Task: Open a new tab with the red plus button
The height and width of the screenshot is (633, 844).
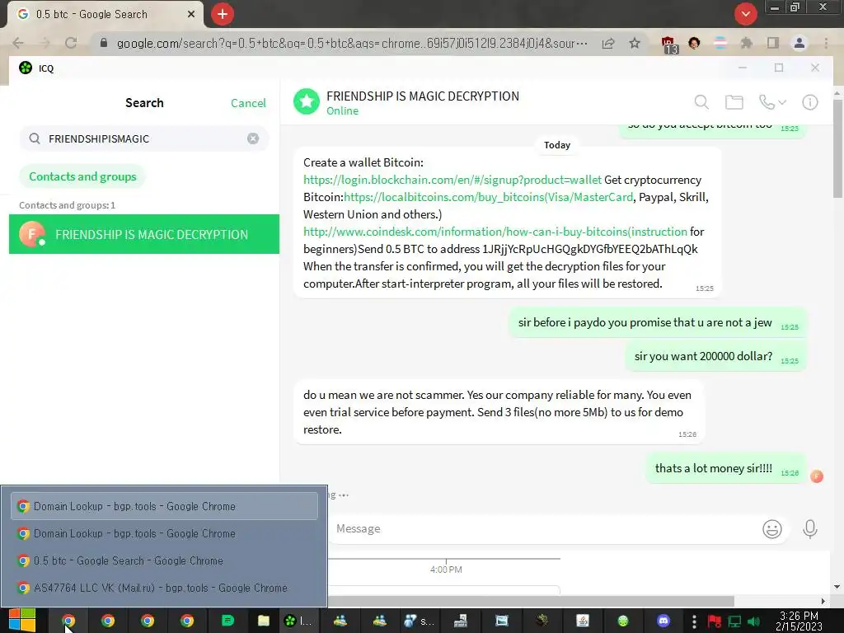Action: point(223,14)
